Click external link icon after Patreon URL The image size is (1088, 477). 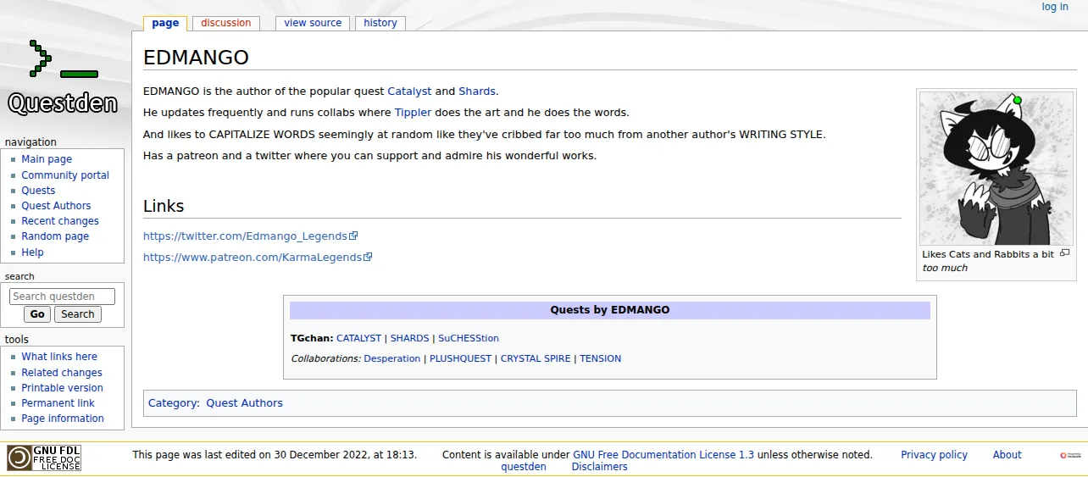coord(368,257)
